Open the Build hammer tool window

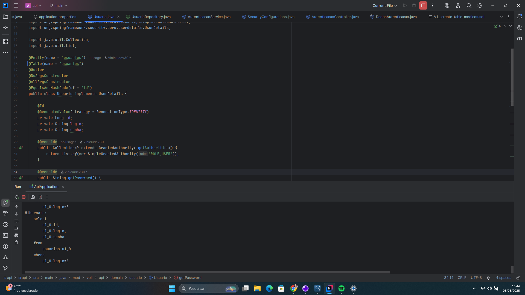point(5,214)
